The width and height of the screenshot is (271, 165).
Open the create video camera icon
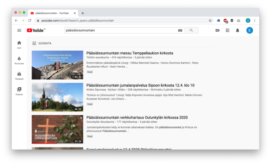pyautogui.click(x=218, y=30)
